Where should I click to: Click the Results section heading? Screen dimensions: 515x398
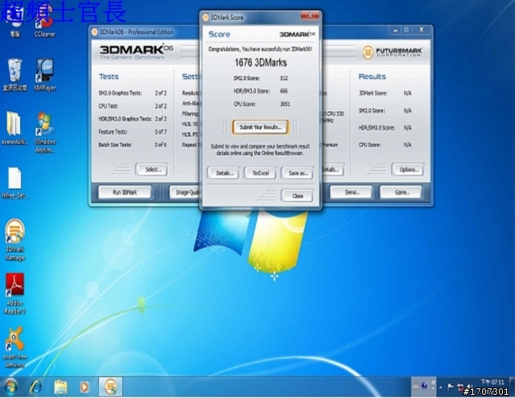point(372,76)
